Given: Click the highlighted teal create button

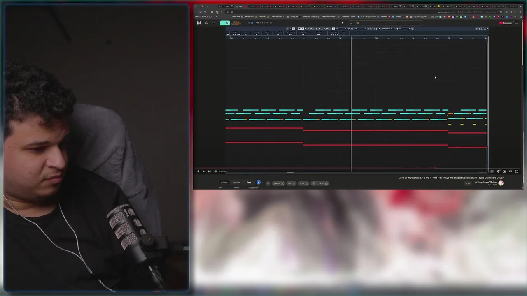Looking at the screenshot, I should tap(225, 23).
